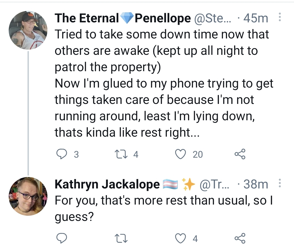Share Penellope's tweet via share icon
Image resolution: width=294 pixels, height=252 pixels.
coord(240,154)
